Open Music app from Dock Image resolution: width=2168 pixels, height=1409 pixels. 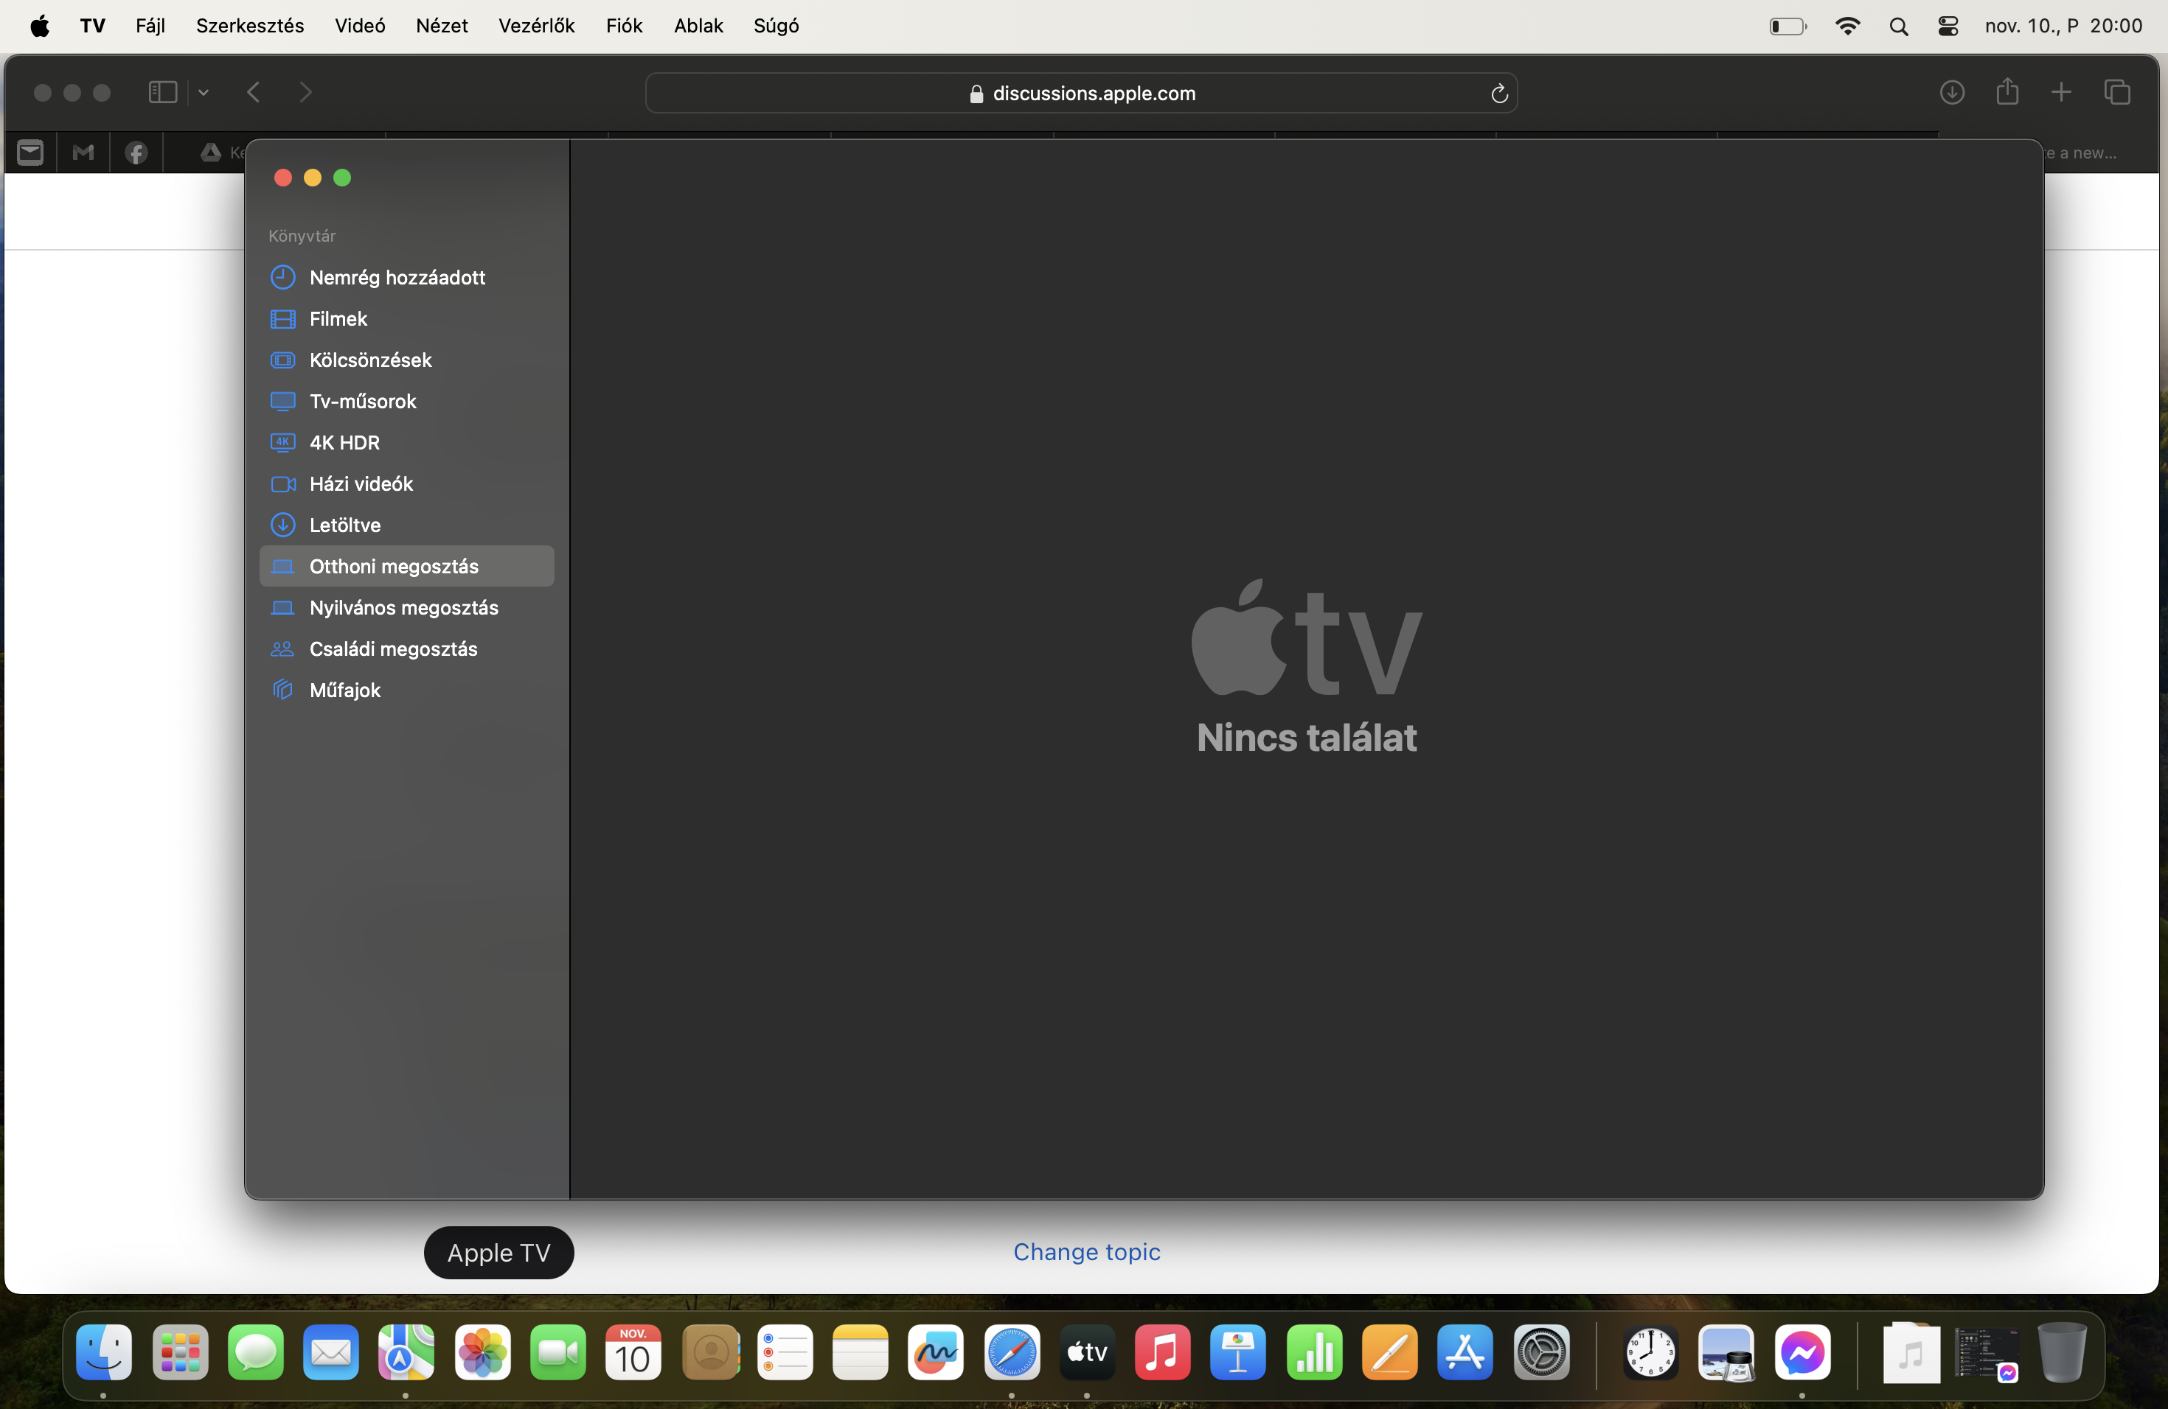[1161, 1354]
